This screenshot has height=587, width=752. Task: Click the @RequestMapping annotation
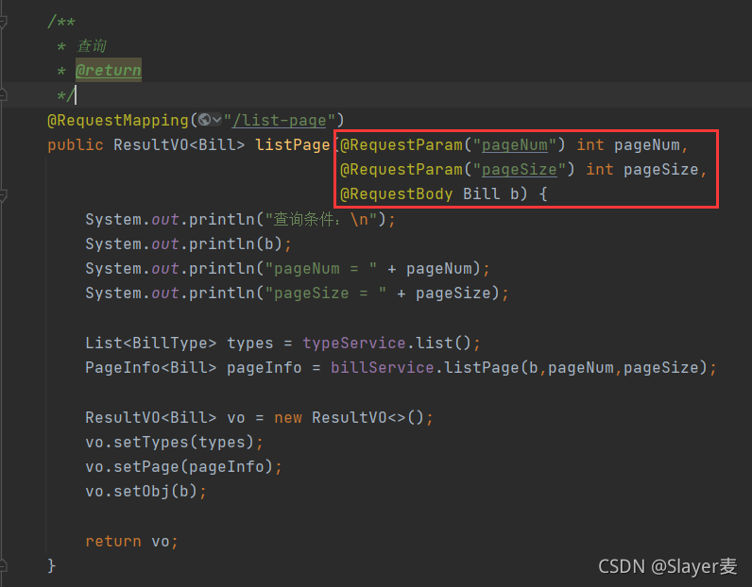[x=118, y=120]
